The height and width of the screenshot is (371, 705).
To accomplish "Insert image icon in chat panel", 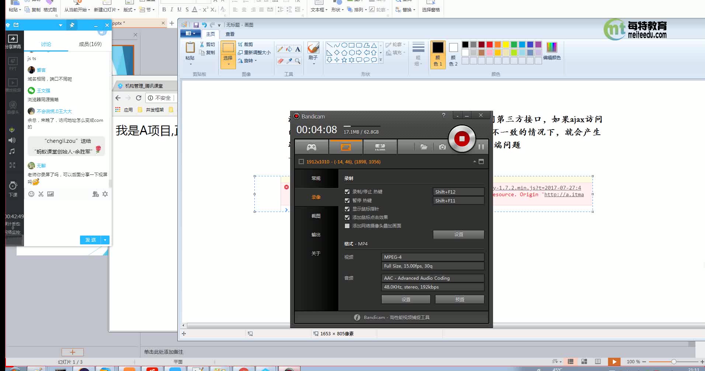I will pos(51,194).
